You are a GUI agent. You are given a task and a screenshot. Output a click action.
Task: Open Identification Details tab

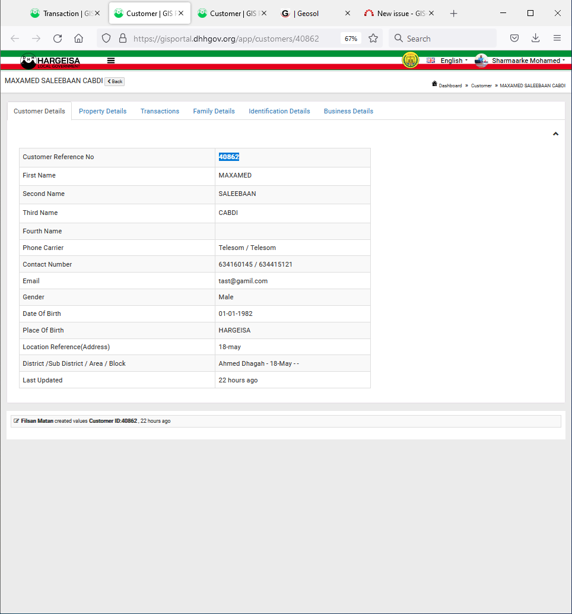(279, 111)
